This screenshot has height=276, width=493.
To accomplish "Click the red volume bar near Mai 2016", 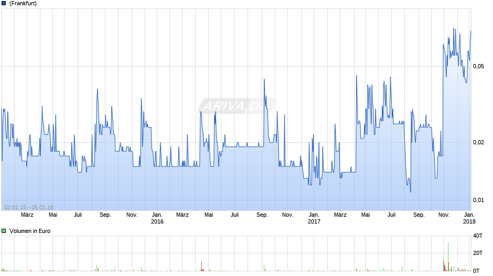I will [x=201, y=266].
